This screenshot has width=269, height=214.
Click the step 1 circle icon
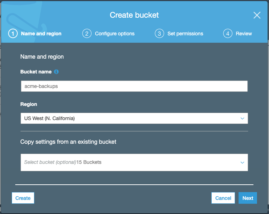coord(13,34)
